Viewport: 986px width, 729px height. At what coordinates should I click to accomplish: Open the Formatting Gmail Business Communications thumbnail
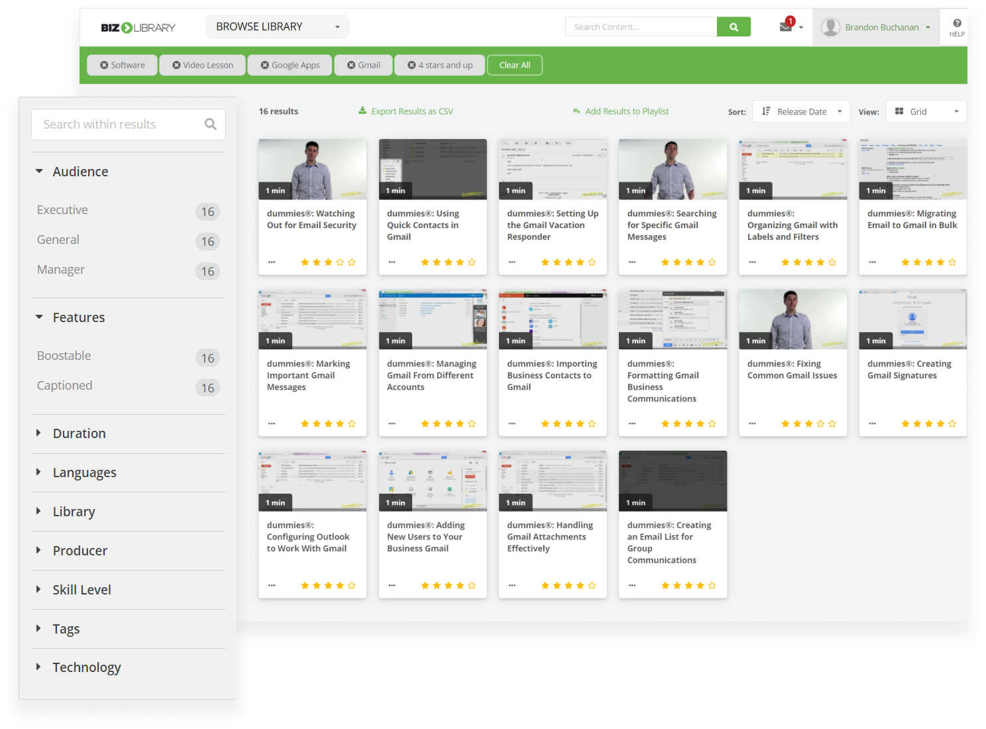[673, 319]
